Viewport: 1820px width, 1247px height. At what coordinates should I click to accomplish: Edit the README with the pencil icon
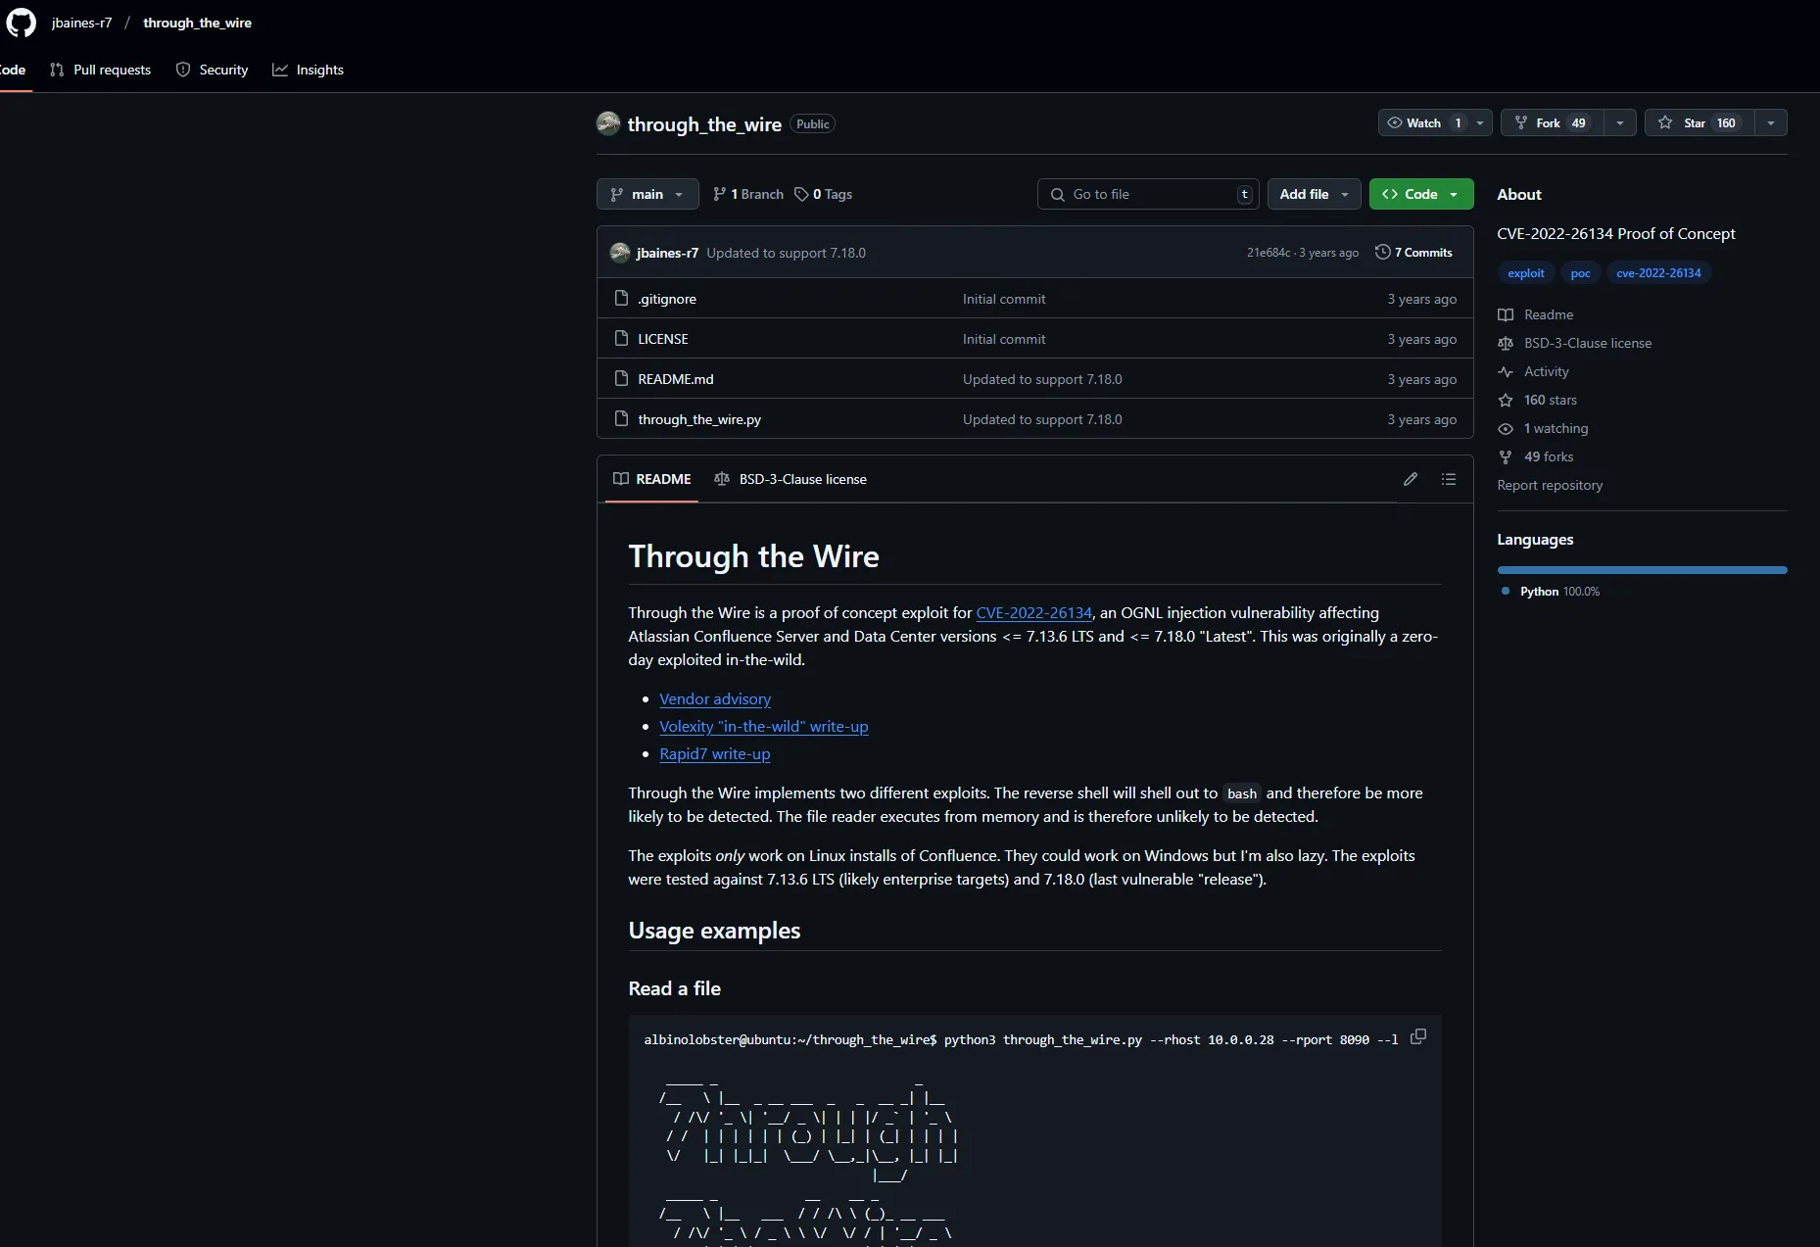point(1410,479)
